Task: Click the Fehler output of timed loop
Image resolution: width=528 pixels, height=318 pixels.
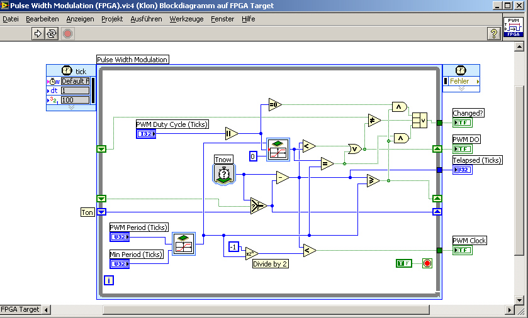Action: (461, 81)
